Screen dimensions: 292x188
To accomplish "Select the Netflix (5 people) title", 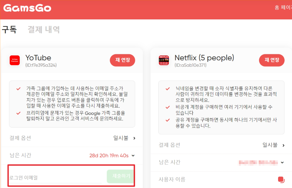I will [204, 58].
